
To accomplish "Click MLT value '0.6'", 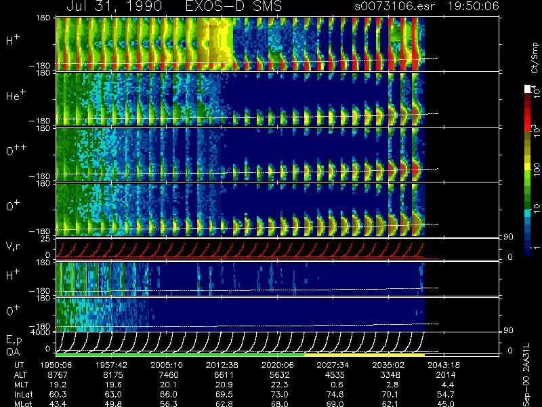I will (x=337, y=385).
